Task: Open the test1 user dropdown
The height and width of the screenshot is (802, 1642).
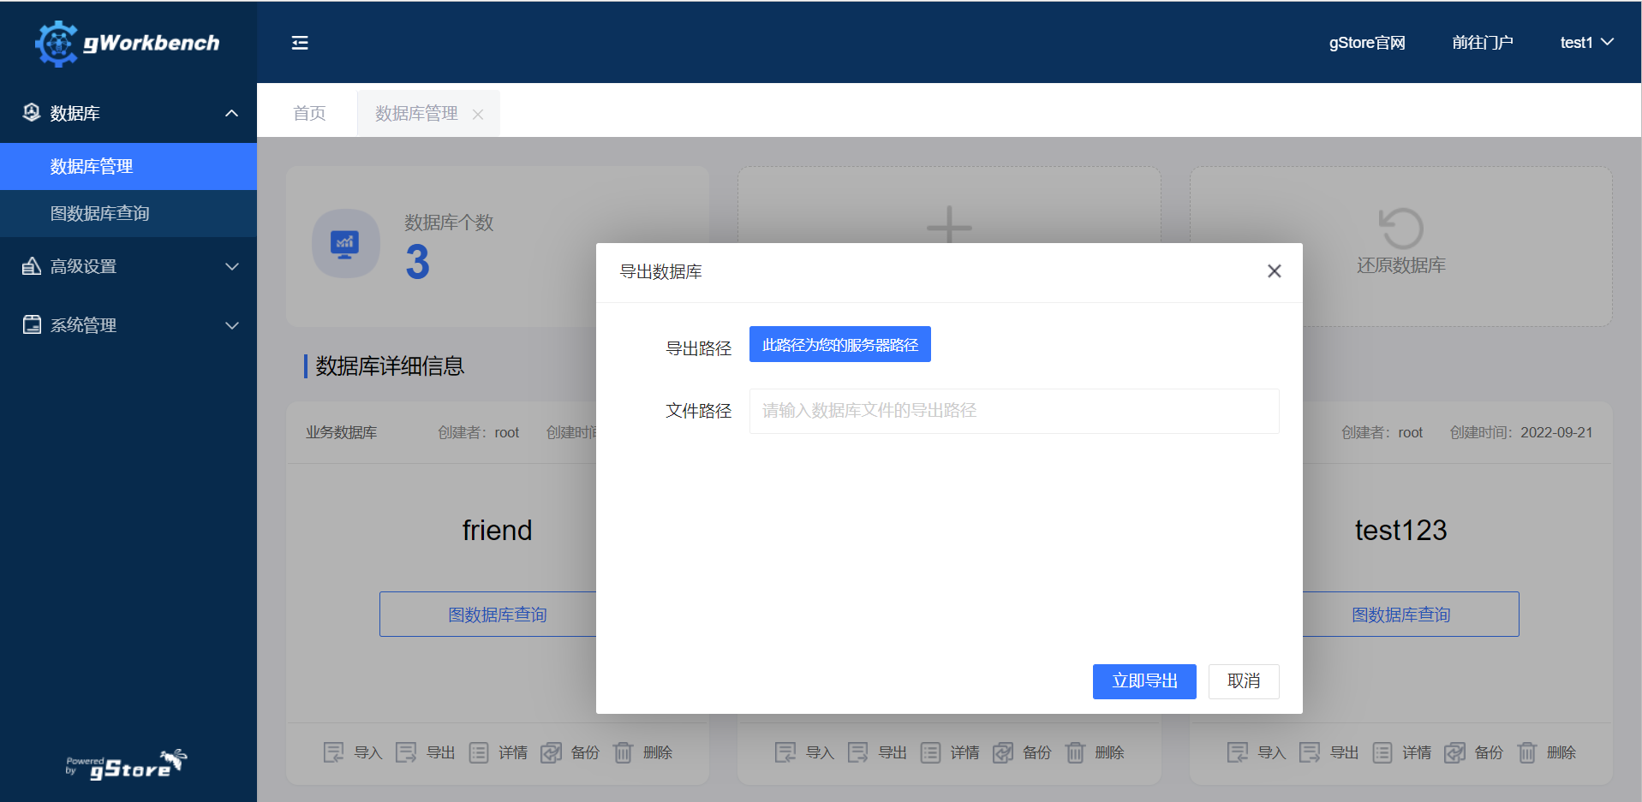Action: pos(1585,43)
